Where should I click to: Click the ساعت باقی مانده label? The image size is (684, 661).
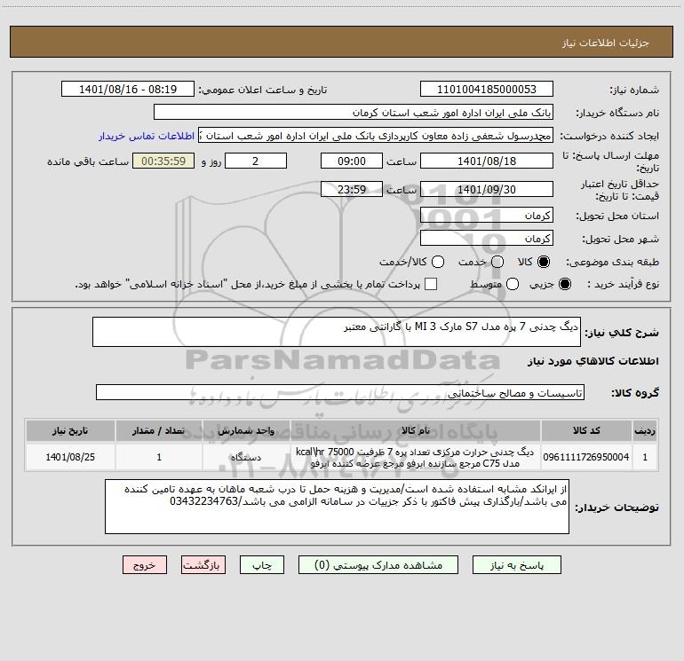tap(88, 161)
